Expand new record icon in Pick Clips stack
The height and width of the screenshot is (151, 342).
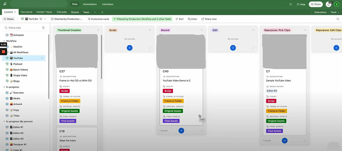tap(305, 141)
